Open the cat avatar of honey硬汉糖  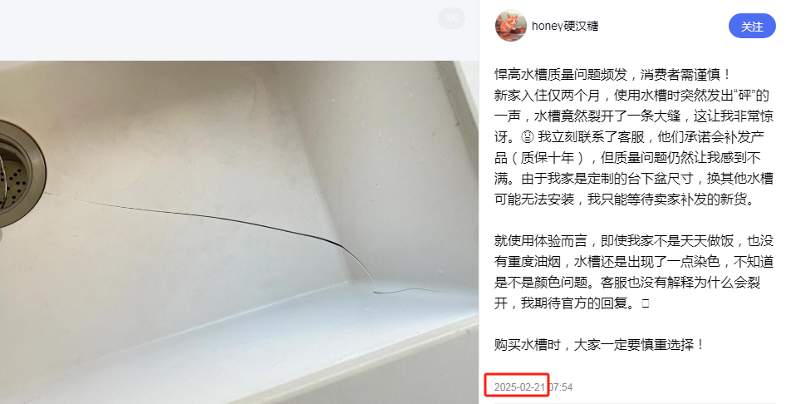[x=511, y=26]
